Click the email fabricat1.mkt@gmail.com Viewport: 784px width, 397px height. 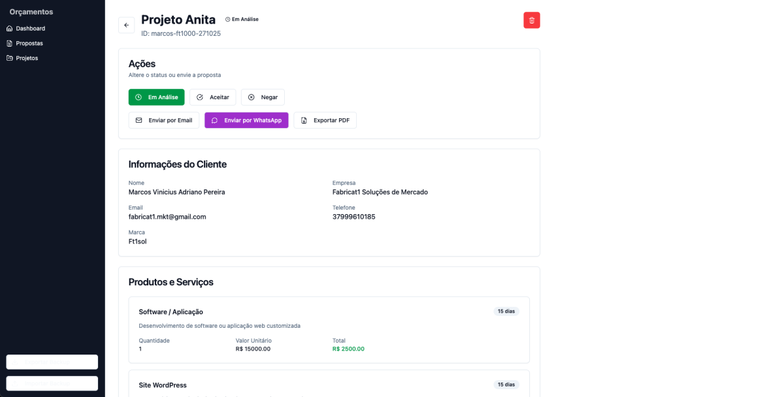(167, 217)
